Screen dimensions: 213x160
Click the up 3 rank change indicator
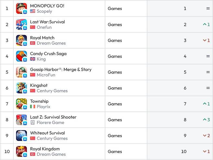point(206,120)
